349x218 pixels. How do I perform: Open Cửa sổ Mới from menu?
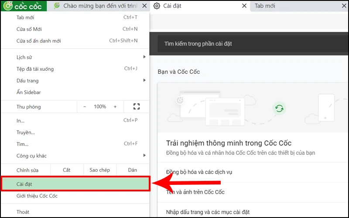(x=75, y=29)
